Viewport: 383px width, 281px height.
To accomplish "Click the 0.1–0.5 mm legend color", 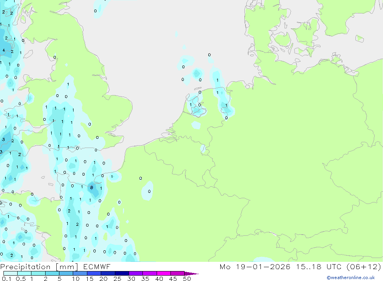I will (10, 273).
